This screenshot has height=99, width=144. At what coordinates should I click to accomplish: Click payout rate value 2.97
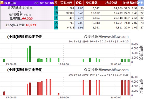(x=135, y=8)
